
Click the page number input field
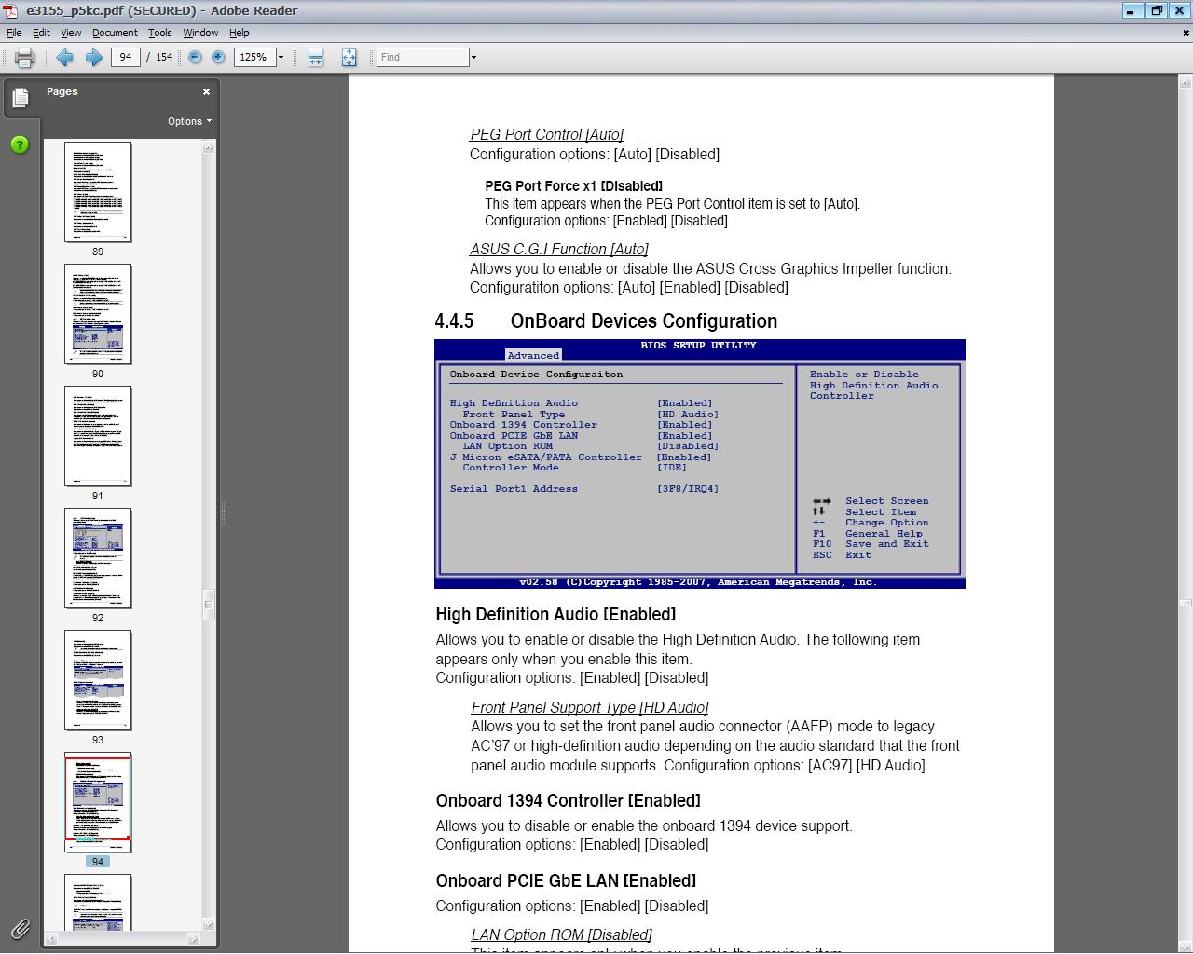(x=125, y=58)
